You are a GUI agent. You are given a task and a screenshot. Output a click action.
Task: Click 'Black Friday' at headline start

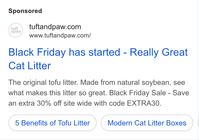[37, 52]
